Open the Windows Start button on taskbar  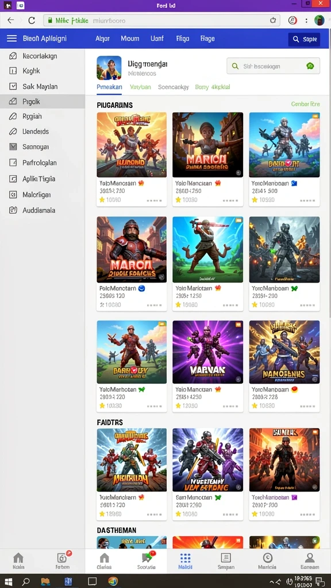pos(8,582)
